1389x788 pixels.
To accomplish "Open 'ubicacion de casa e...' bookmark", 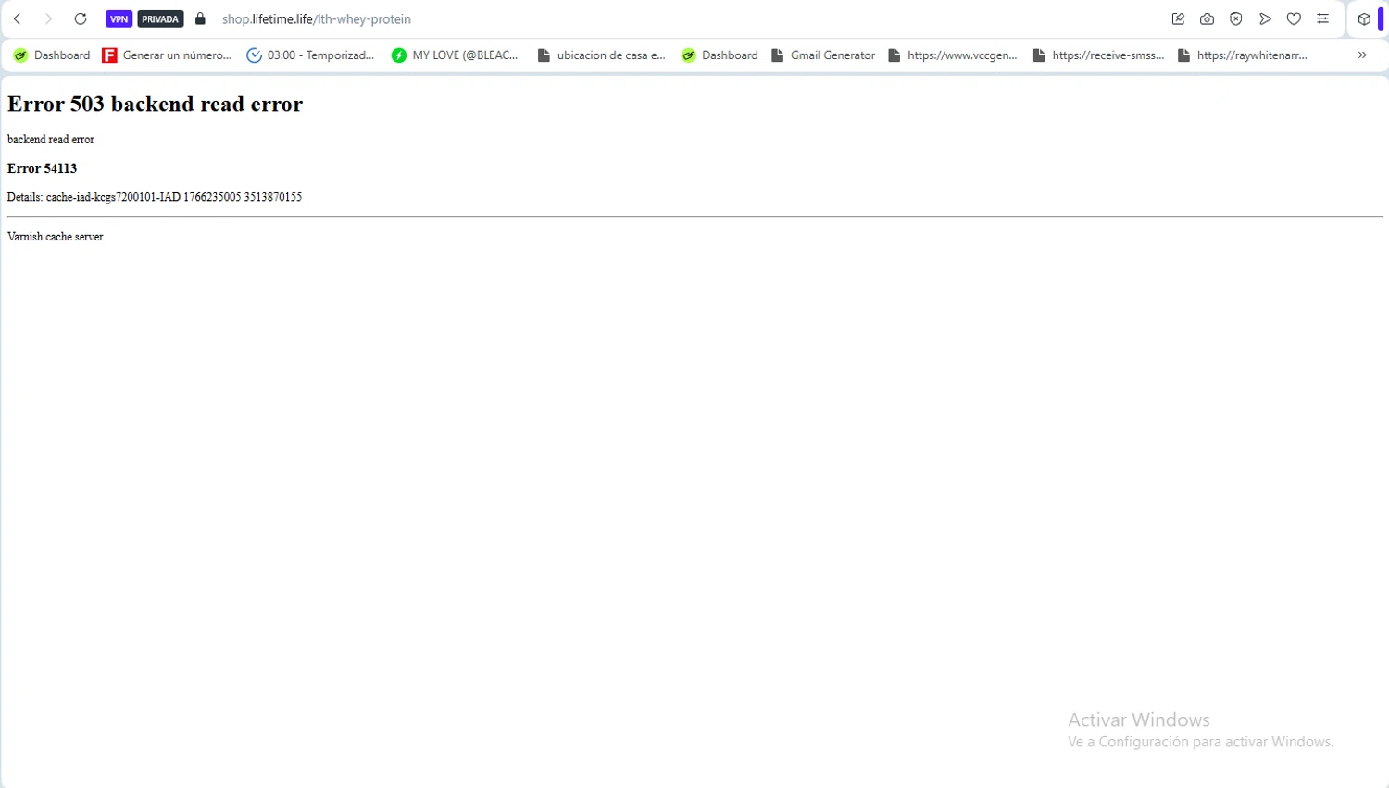I will click(602, 55).
